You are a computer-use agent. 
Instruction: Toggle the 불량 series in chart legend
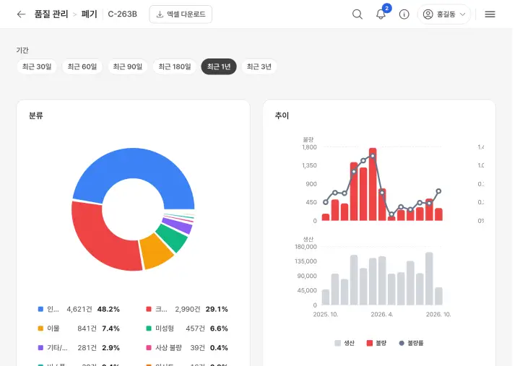[x=376, y=343]
